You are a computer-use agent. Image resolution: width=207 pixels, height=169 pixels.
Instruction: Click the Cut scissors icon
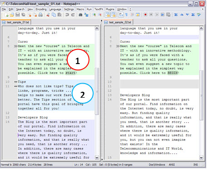pos(48,15)
